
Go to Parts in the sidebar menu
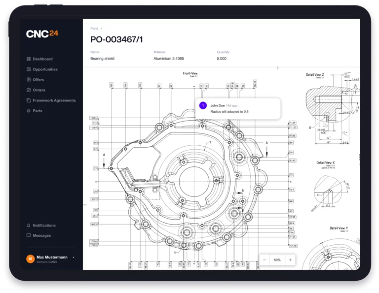(x=37, y=111)
